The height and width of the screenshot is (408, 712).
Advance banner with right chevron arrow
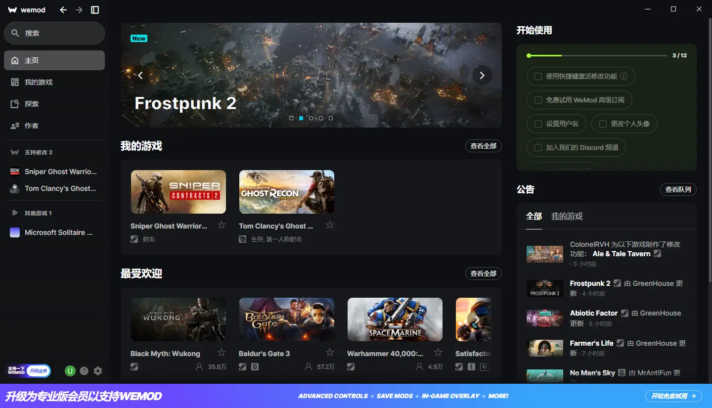pos(482,75)
